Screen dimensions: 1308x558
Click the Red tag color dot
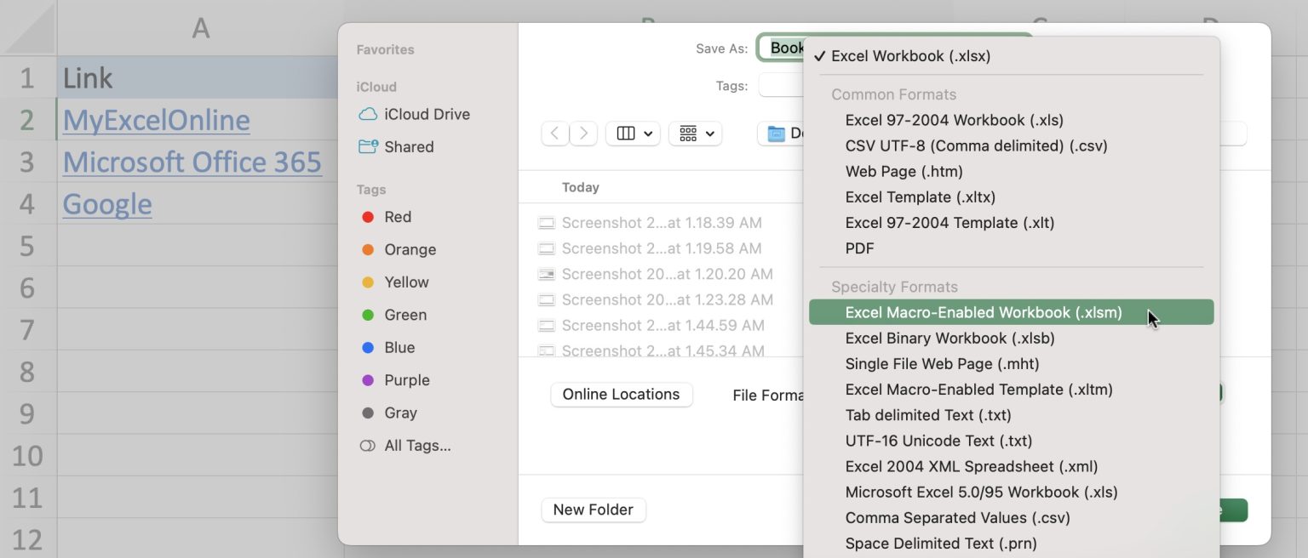click(x=367, y=216)
